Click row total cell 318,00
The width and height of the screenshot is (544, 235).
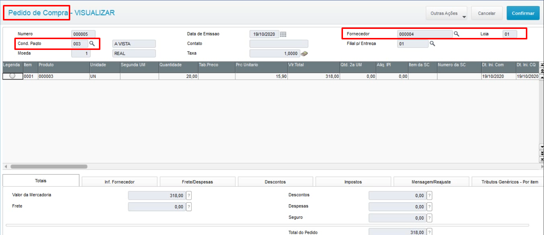coord(314,76)
